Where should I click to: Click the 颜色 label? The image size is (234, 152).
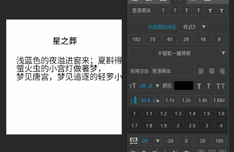pos(167,86)
